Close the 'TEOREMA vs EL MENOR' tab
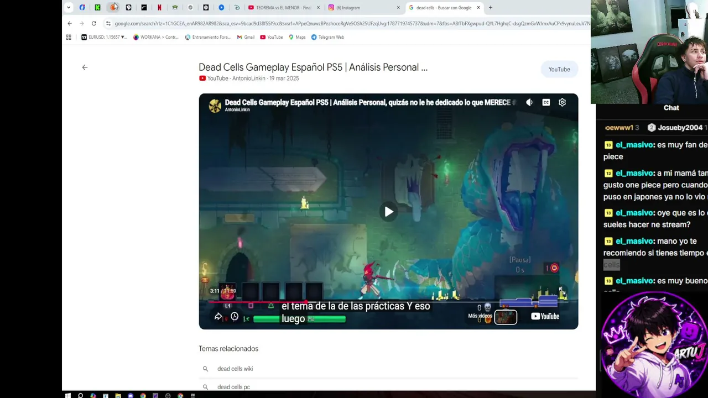The image size is (708, 398). (318, 8)
